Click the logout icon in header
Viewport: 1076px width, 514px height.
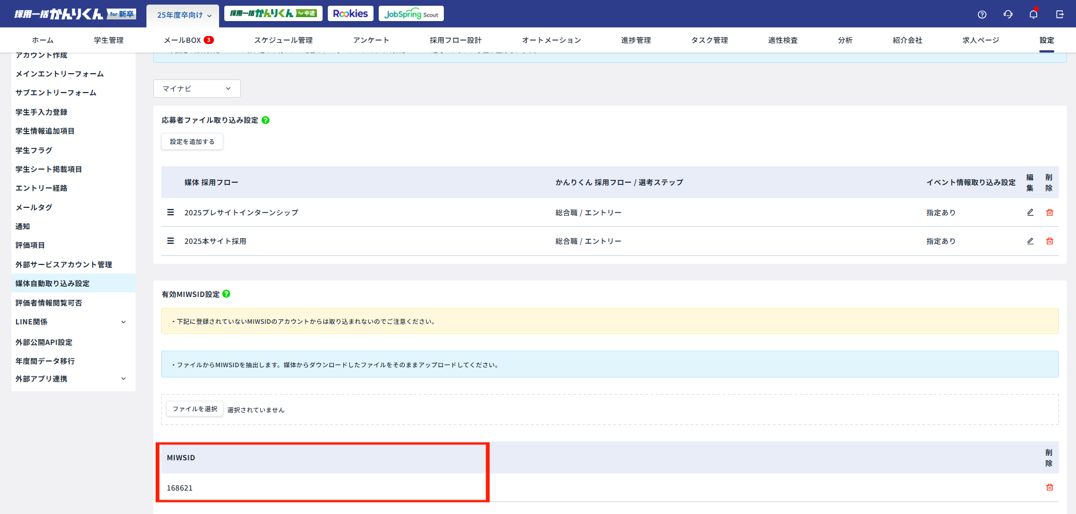point(1059,14)
